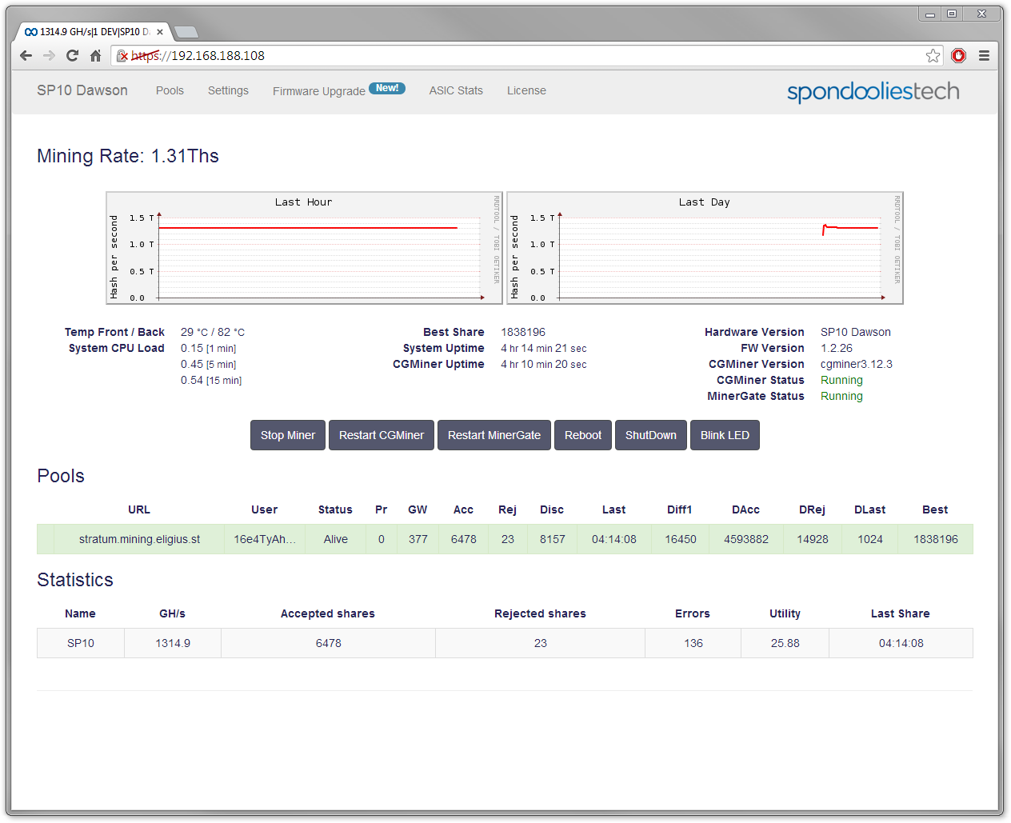Viewport: 1011px width, 823px height.
Task: Click the Reboot button
Action: pos(583,435)
